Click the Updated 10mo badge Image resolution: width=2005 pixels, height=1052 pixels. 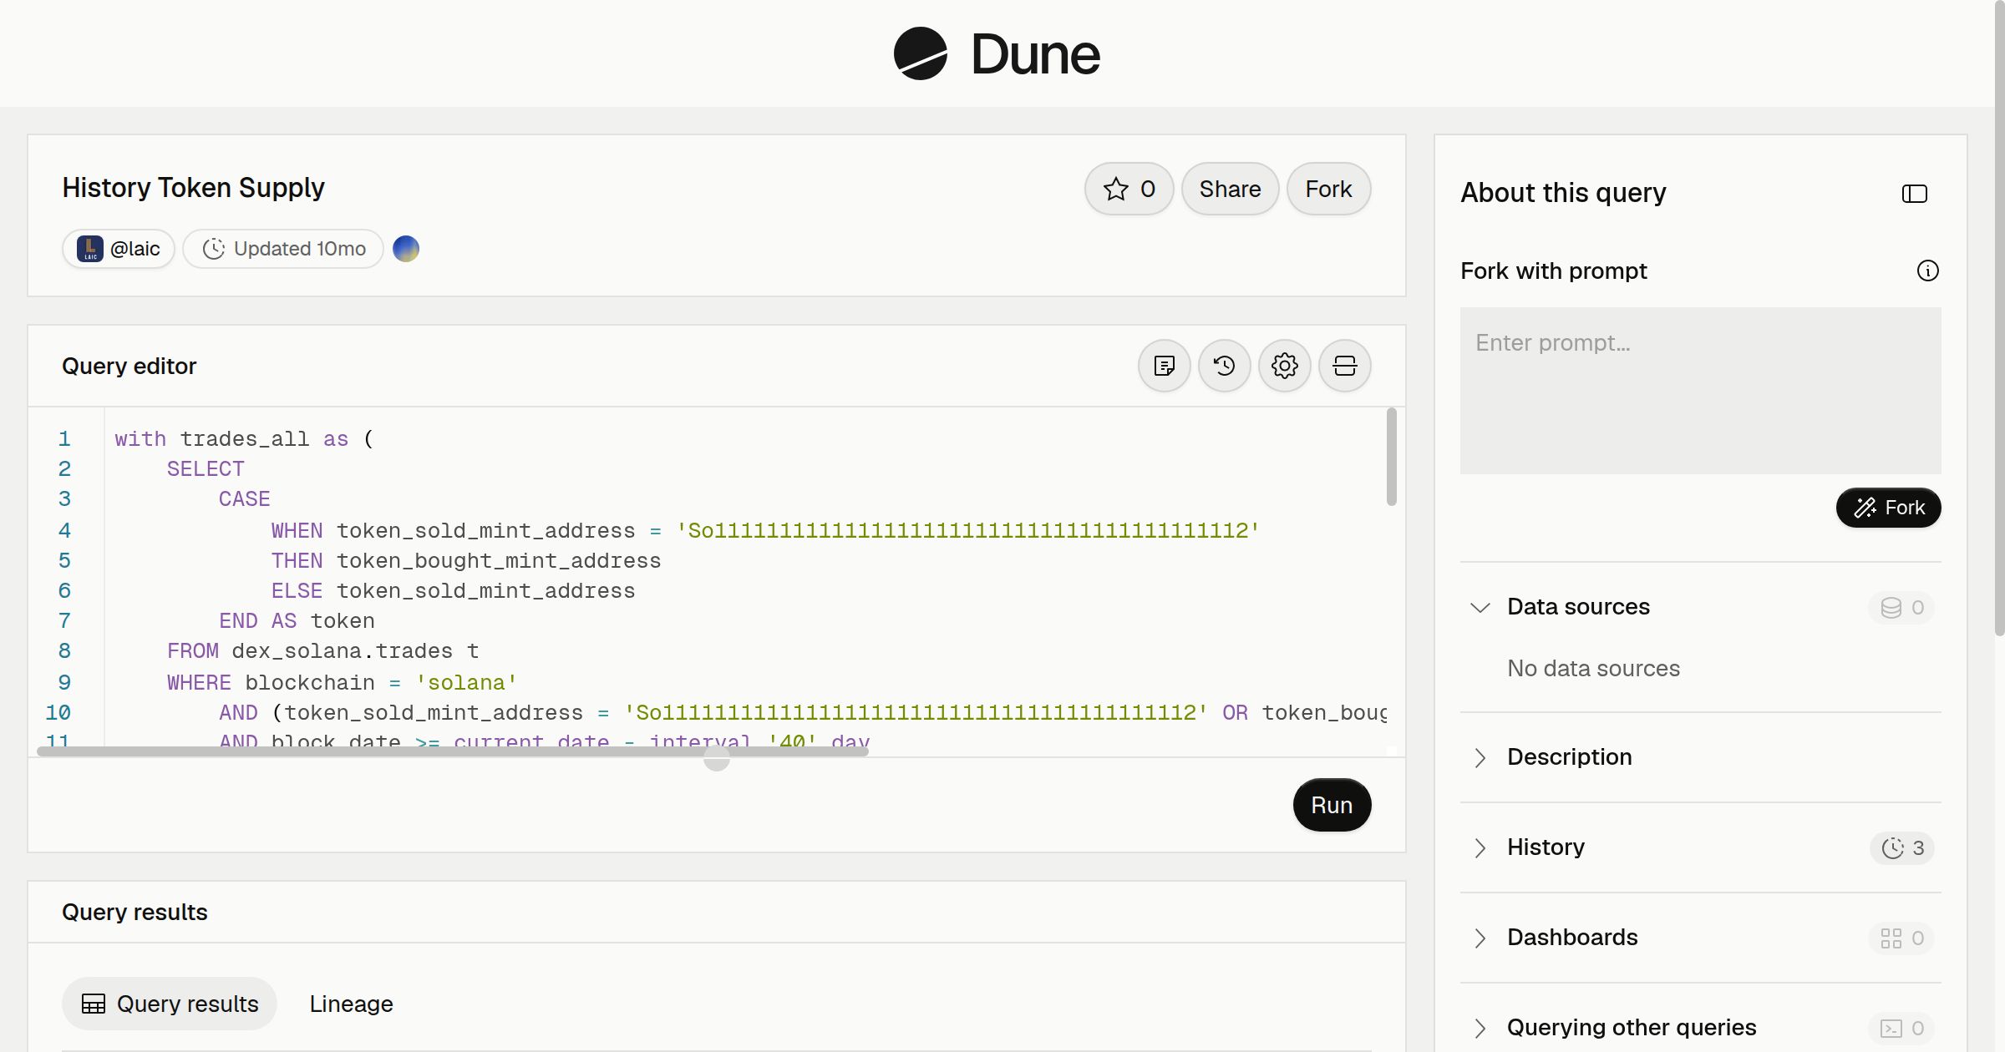(283, 249)
